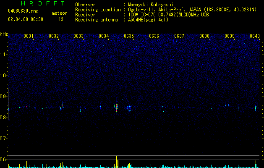The height and width of the screenshot is (168, 264).
Task: Click the 0632 time marker
Action: click(54, 36)
